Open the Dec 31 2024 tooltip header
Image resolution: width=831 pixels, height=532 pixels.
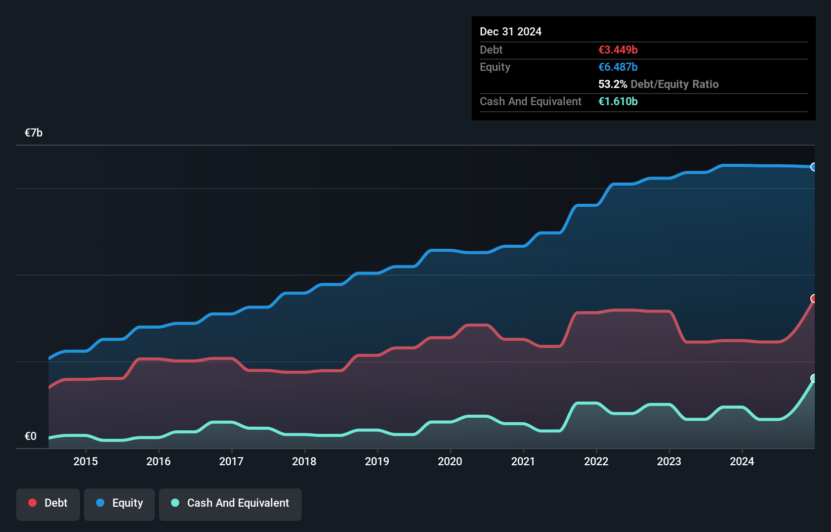point(511,31)
